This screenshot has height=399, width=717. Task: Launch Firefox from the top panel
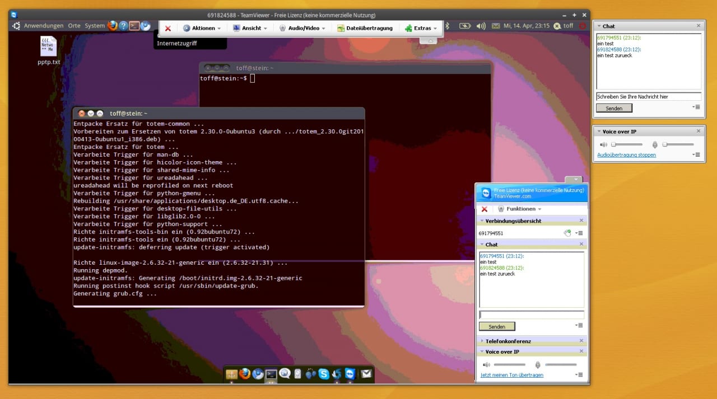(x=113, y=26)
